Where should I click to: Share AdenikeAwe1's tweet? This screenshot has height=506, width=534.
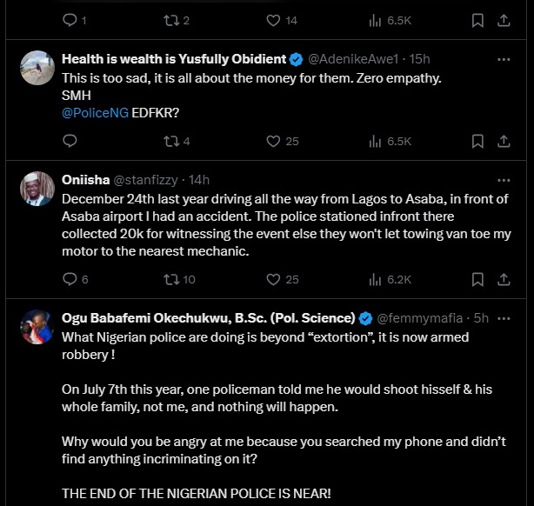click(x=505, y=141)
